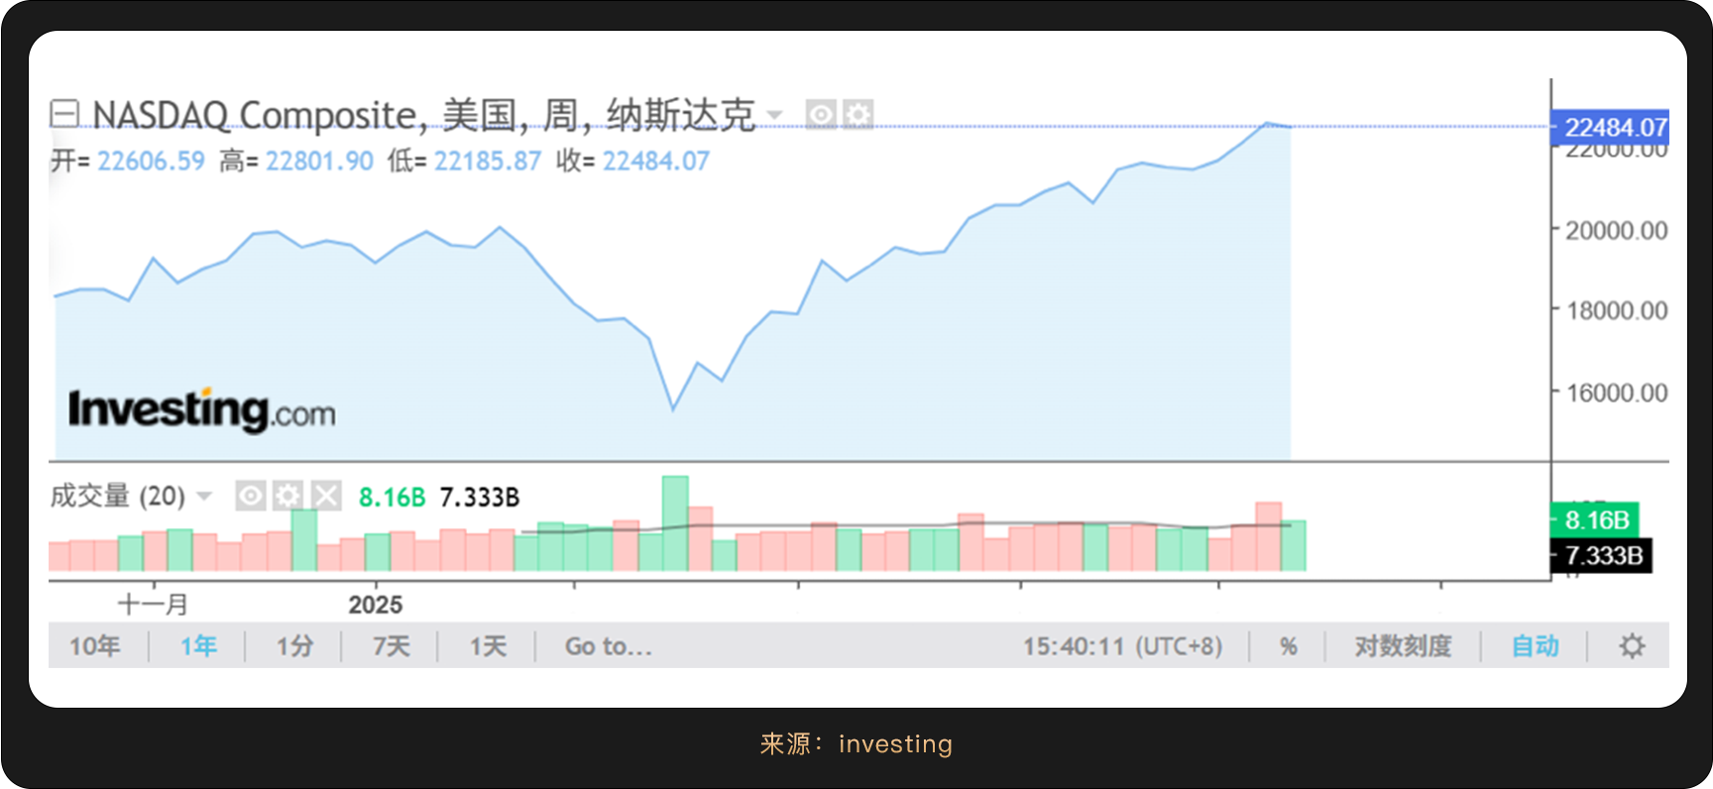
Task: Toggle 自动 auto scale
Action: 1535,646
